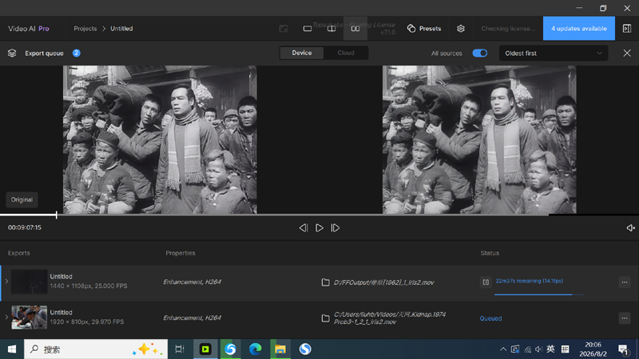
Task: Open Task View in the taskbar
Action: tap(179, 349)
